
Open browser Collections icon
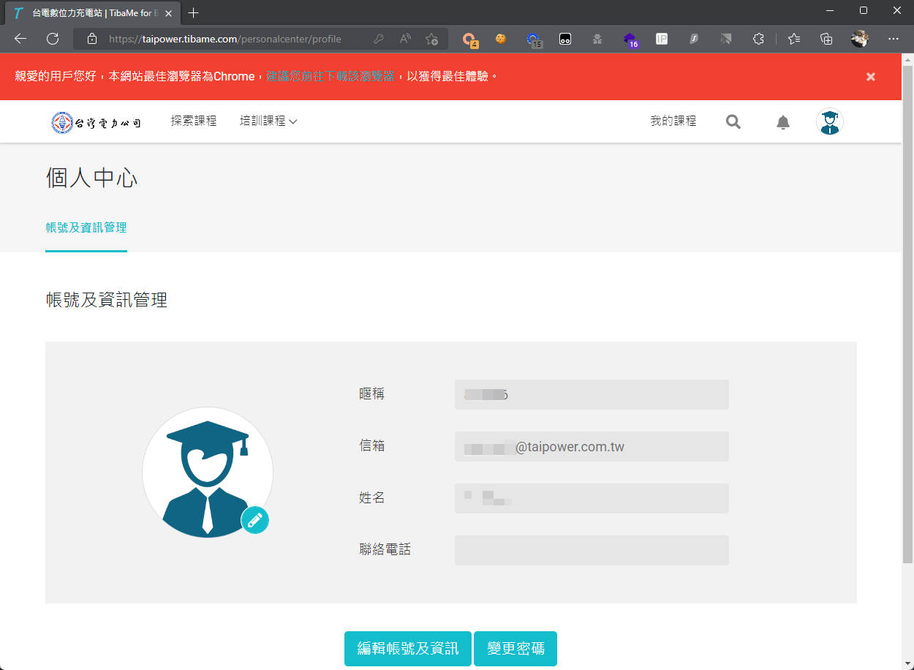click(x=826, y=39)
